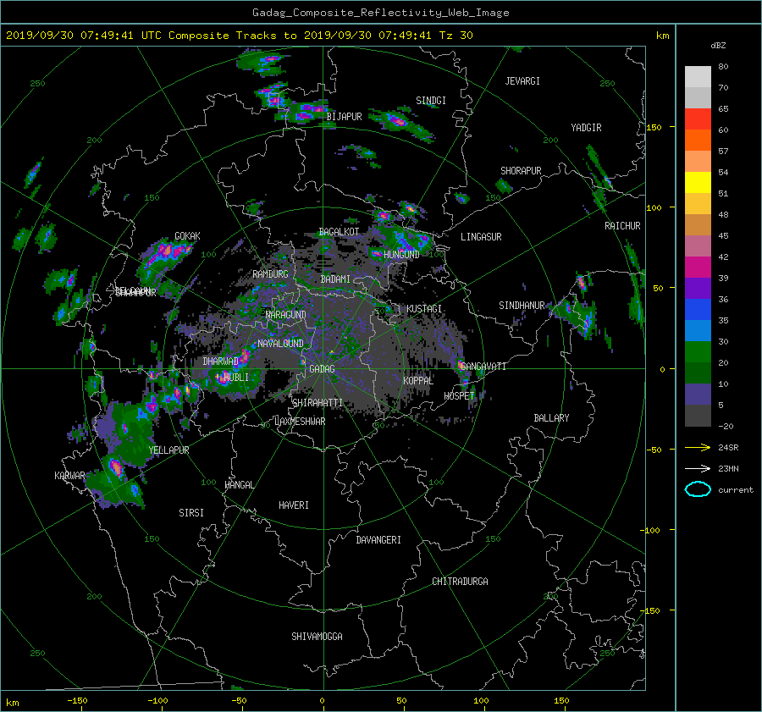Click the DHARWAD city label

(x=221, y=362)
